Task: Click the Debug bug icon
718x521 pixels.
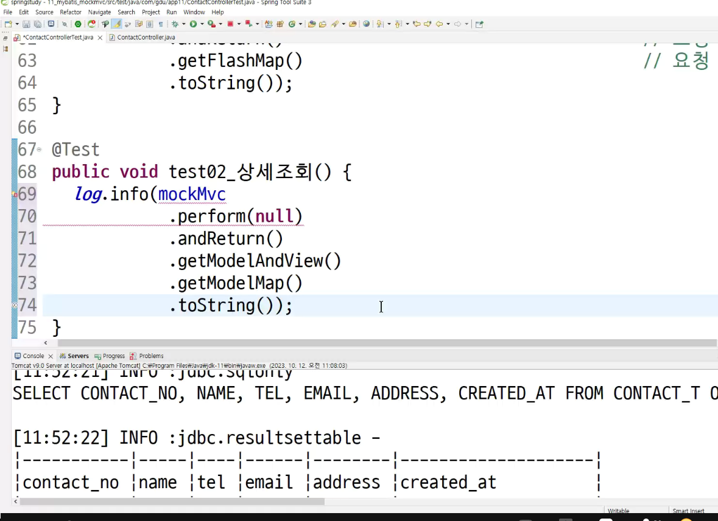Action: pos(175,24)
